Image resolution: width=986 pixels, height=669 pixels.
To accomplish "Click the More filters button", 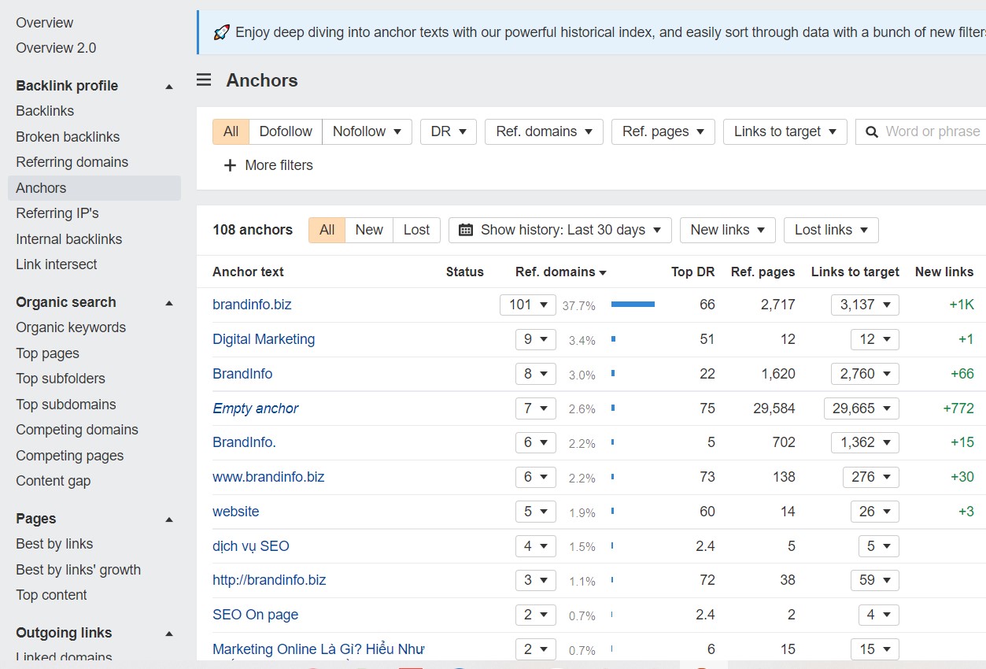I will click(268, 165).
